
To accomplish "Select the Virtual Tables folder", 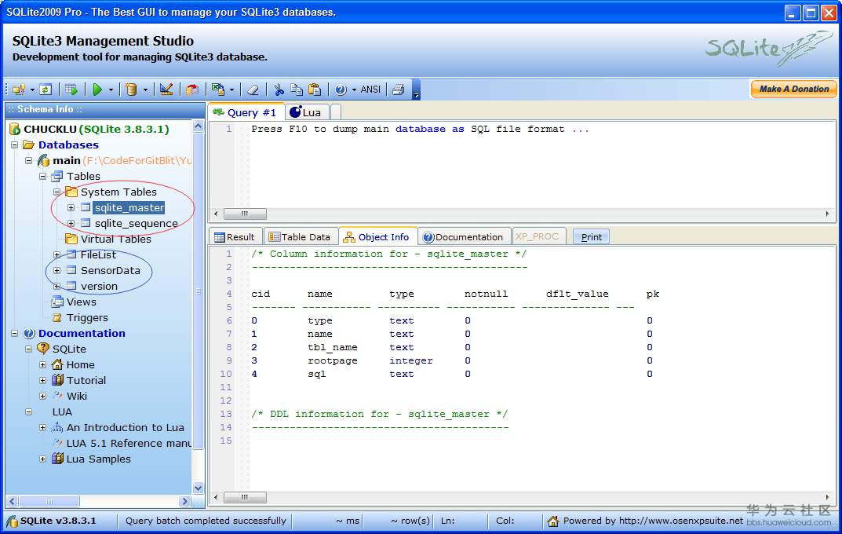I will [115, 239].
